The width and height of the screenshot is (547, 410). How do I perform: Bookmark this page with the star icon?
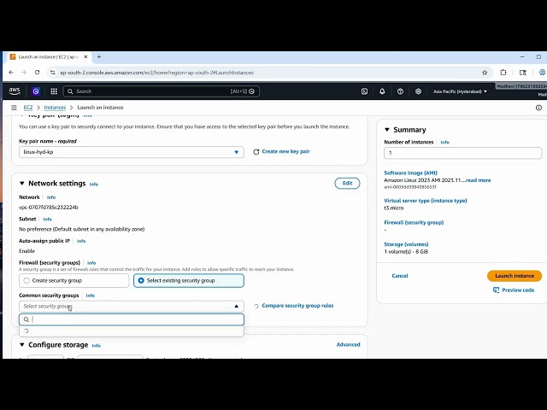pos(485,73)
